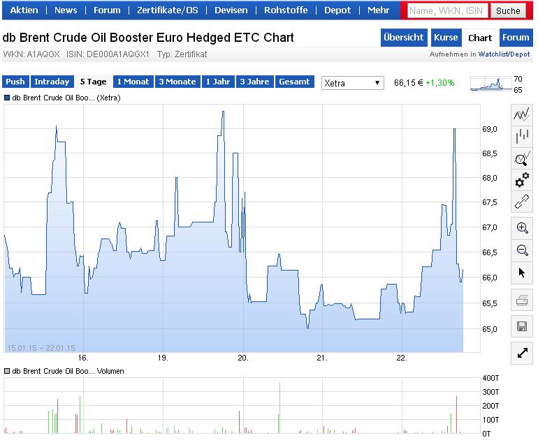Select the 1 Monat time range
The image size is (538, 440).
coord(133,82)
